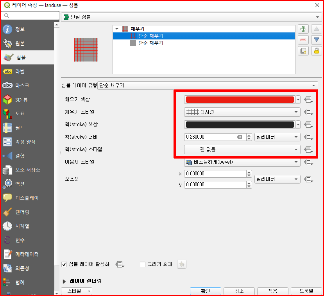Screen dimensions: 324x296
Task: Add a symbol layer with green plus
Action: pos(303,29)
